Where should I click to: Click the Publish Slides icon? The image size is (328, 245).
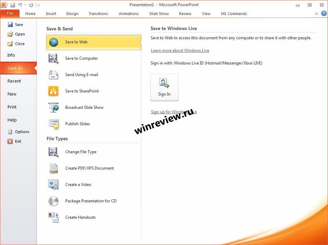coord(54,124)
